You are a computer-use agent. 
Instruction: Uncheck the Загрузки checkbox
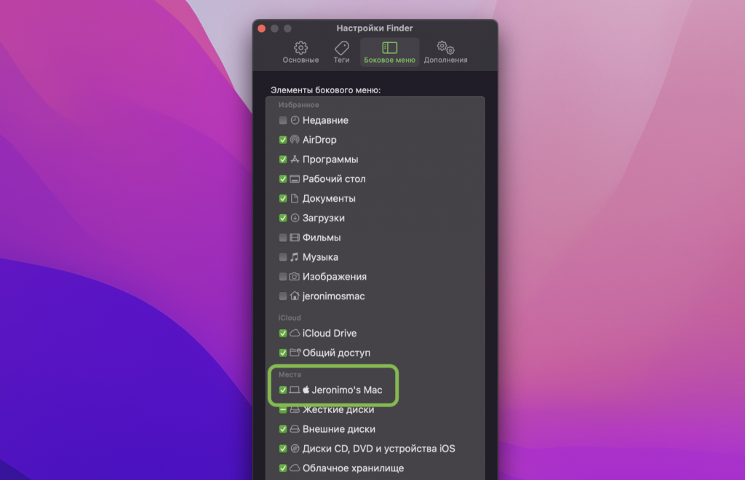point(283,218)
